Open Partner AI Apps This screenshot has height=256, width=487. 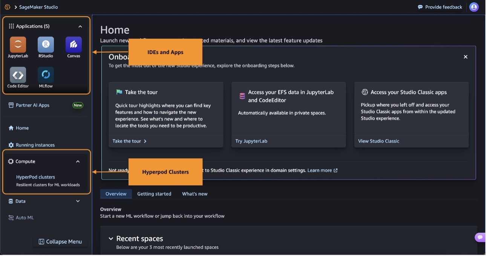(x=29, y=105)
